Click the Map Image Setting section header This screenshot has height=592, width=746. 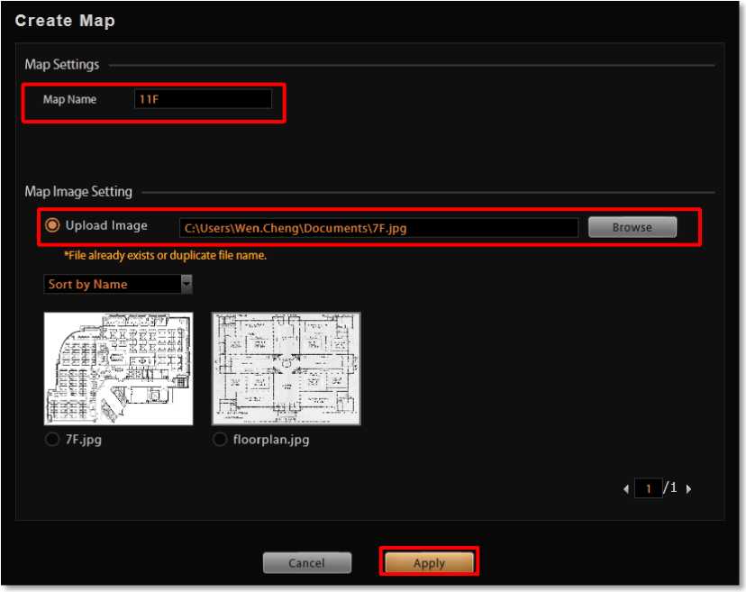pos(78,191)
